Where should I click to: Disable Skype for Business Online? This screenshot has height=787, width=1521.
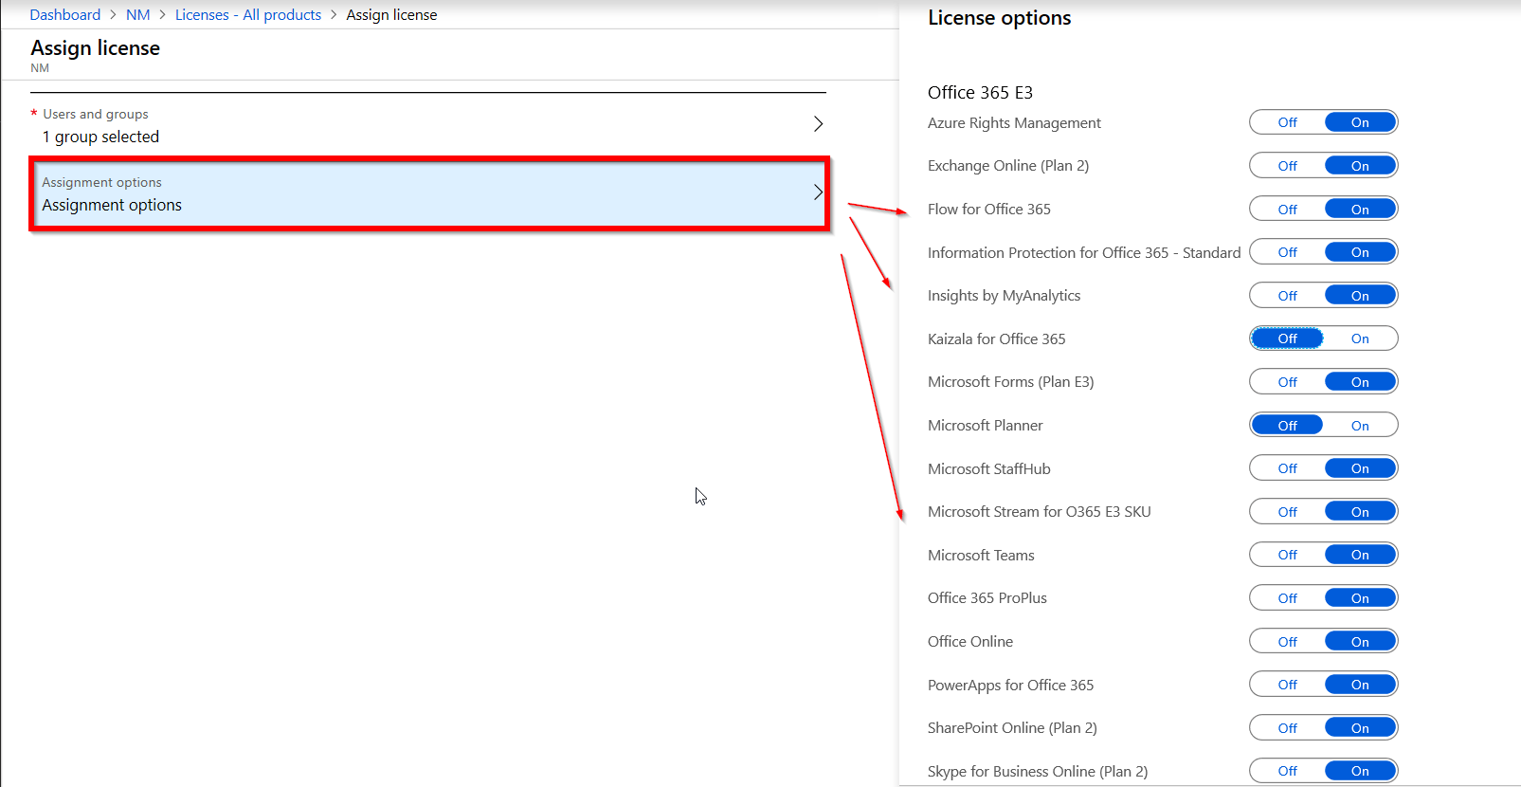1287,771
